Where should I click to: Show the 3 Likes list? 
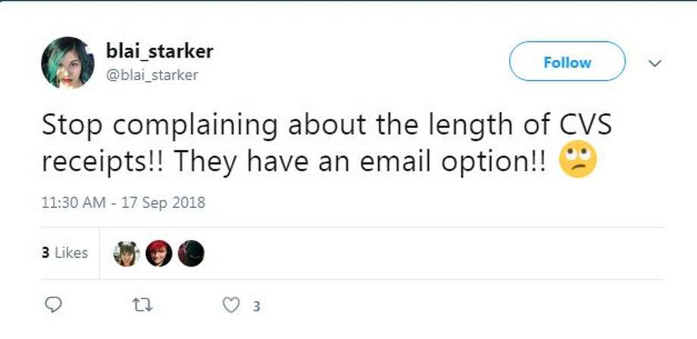[65, 253]
